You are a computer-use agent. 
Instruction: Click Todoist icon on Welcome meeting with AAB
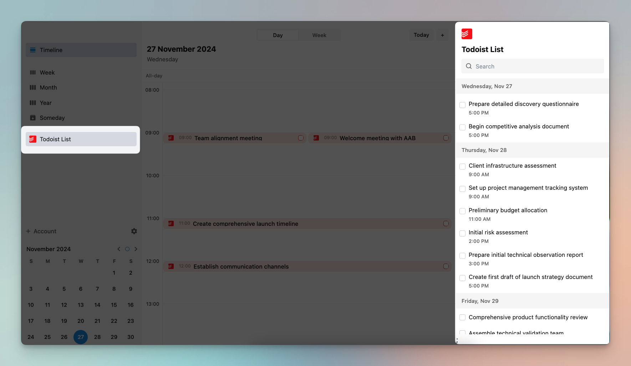pyautogui.click(x=316, y=138)
